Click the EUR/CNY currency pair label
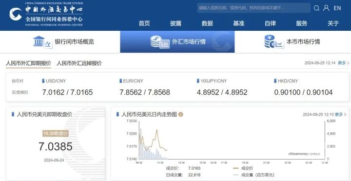Image resolution: width=351 pixels, height=181 pixels. tap(132, 81)
